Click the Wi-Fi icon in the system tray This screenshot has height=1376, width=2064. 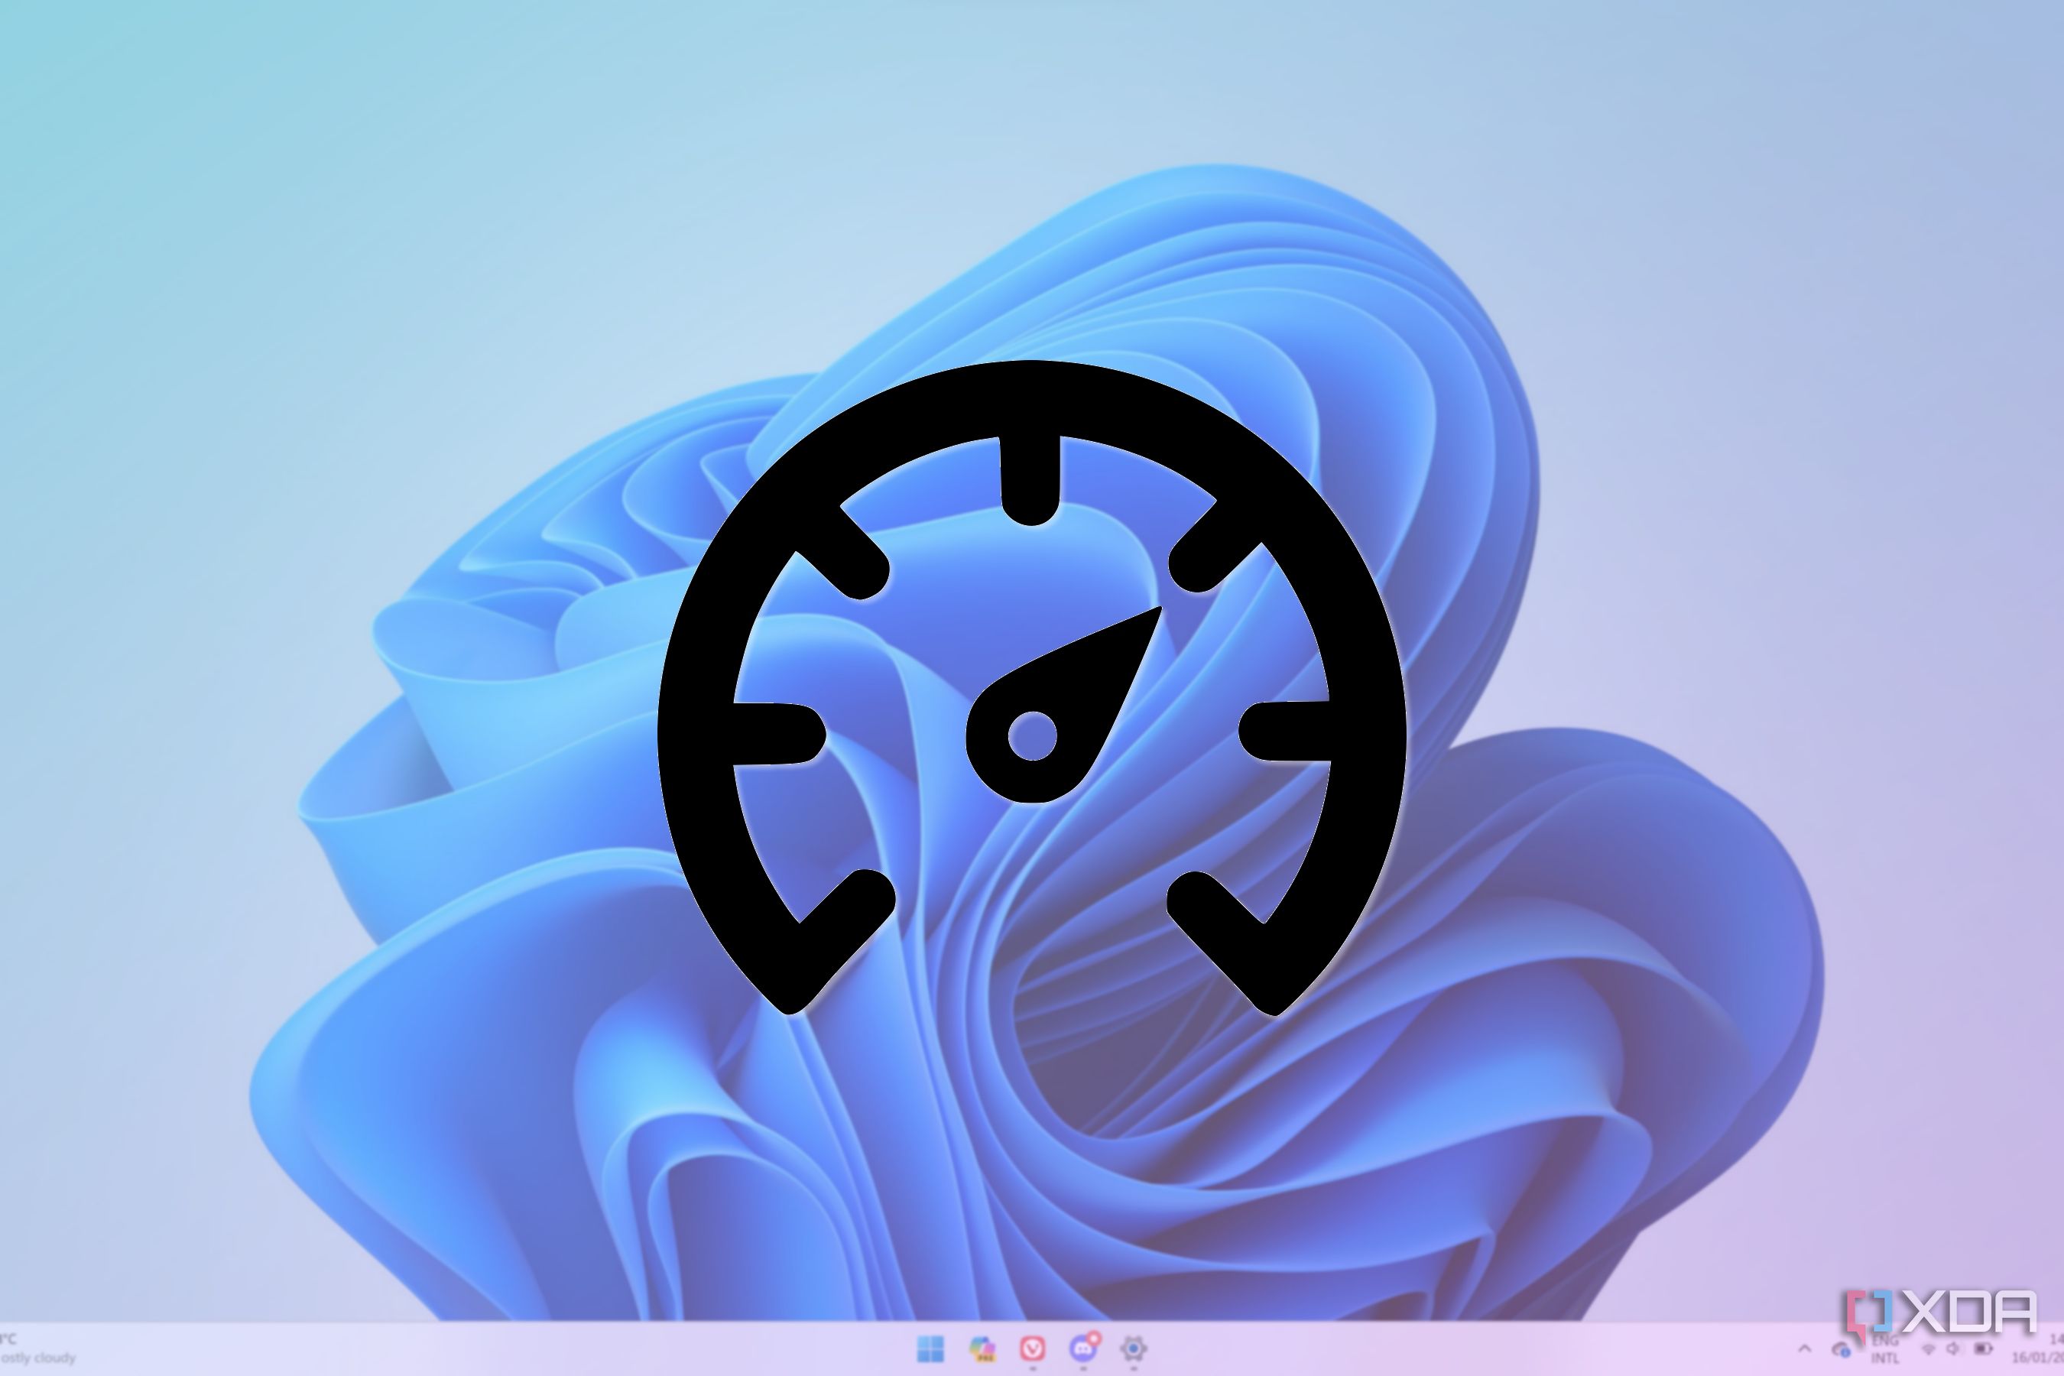tap(1929, 1350)
